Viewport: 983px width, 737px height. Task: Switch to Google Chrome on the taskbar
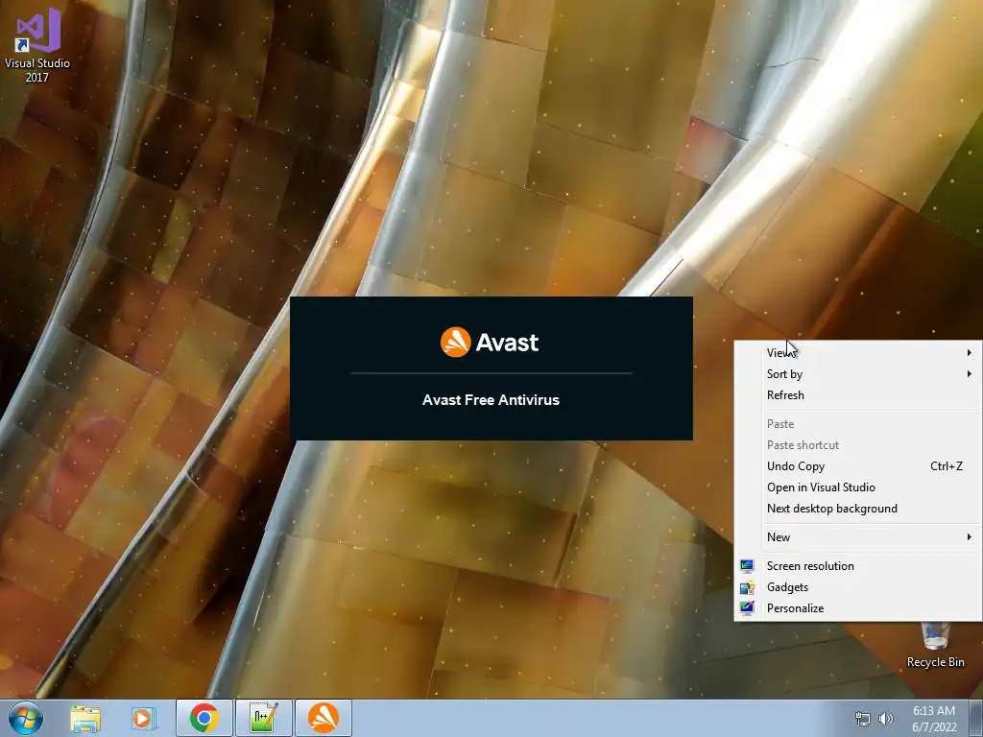(204, 718)
